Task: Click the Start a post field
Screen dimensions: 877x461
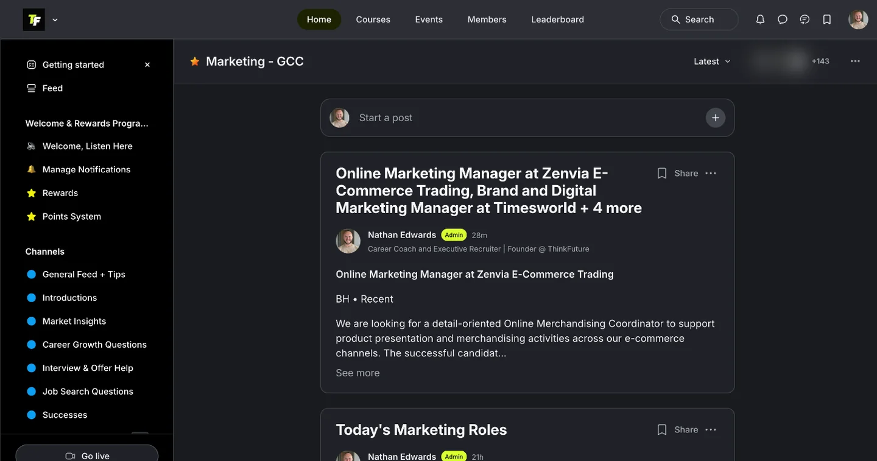Action: click(527, 118)
